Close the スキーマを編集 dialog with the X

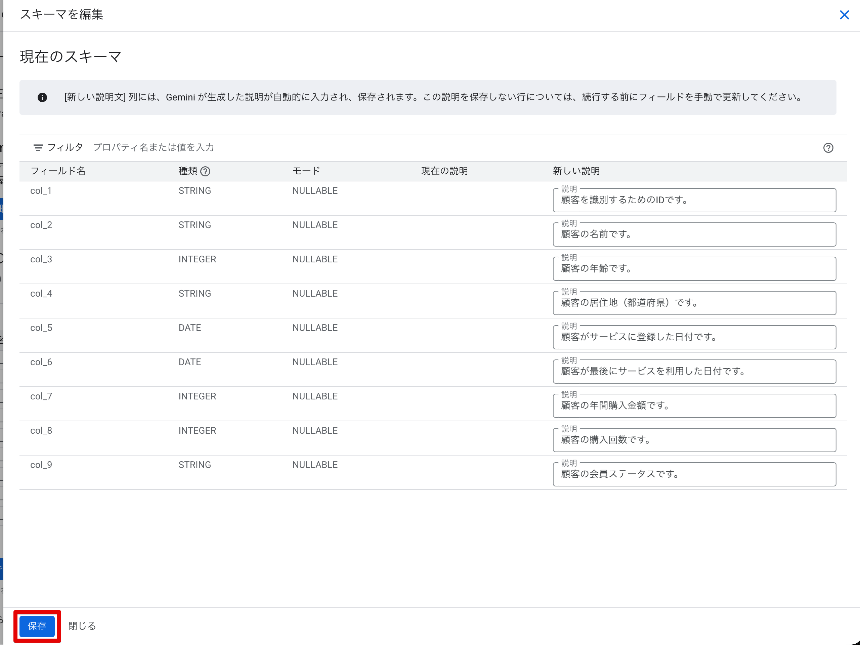845,15
